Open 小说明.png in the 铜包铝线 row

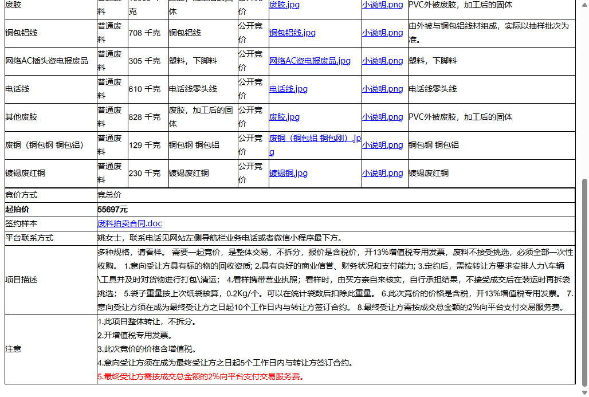(382, 33)
